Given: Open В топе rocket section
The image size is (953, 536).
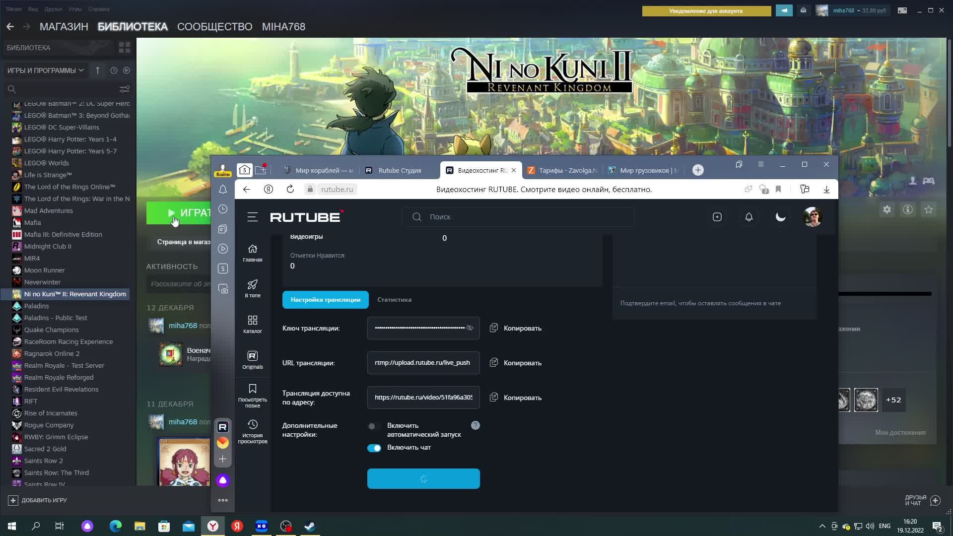Looking at the screenshot, I should click(252, 288).
